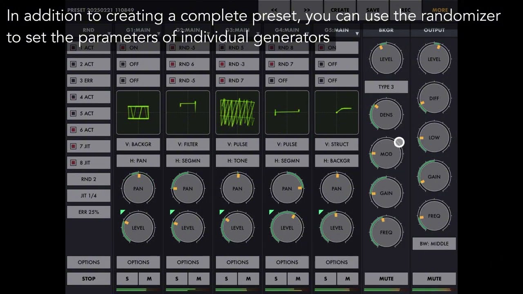This screenshot has height=294, width=523.
Task: Open the RND 2 setting
Action: pos(89,179)
